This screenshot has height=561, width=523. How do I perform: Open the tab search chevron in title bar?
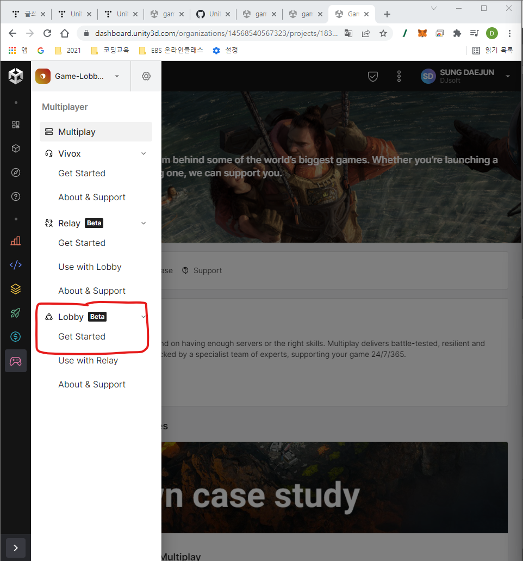pyautogui.click(x=434, y=8)
